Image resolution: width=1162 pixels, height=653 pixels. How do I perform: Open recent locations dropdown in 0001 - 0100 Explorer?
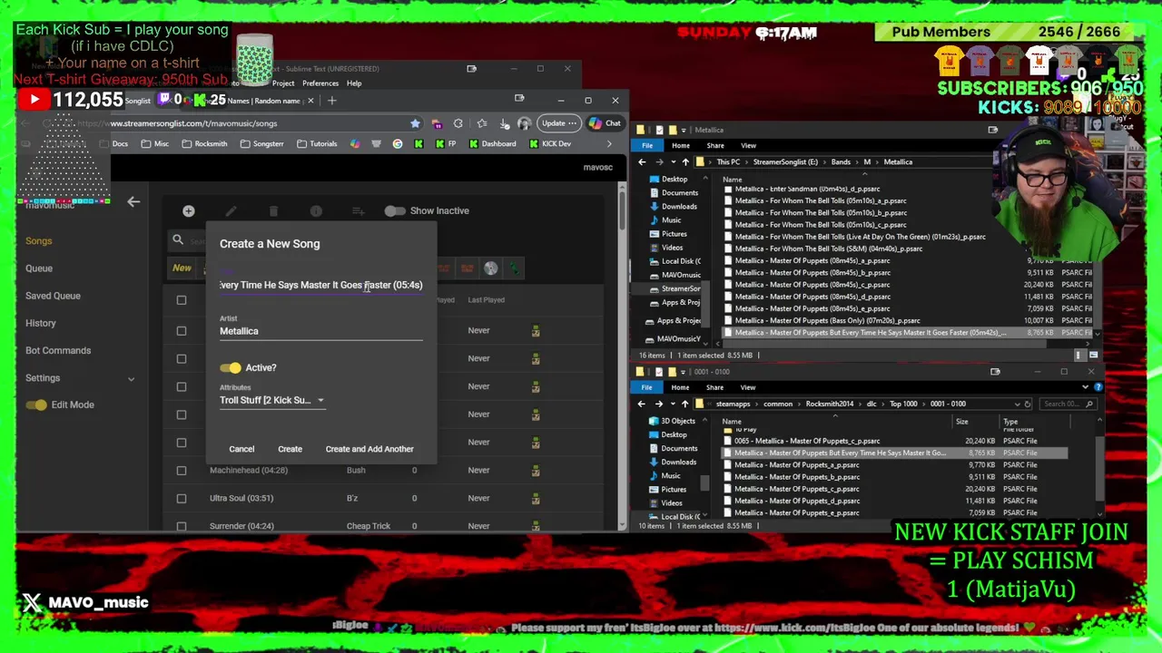click(672, 404)
